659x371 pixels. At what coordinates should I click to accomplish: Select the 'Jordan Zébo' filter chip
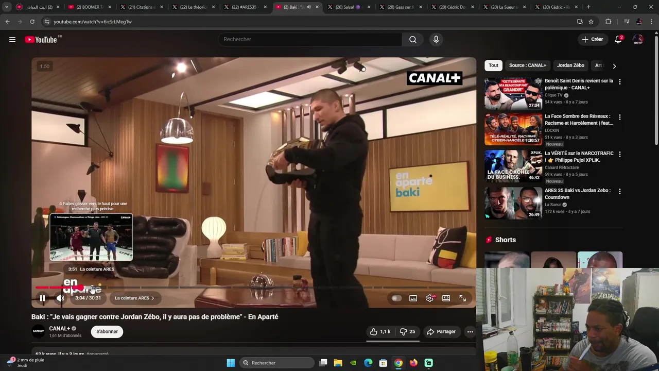(x=570, y=65)
